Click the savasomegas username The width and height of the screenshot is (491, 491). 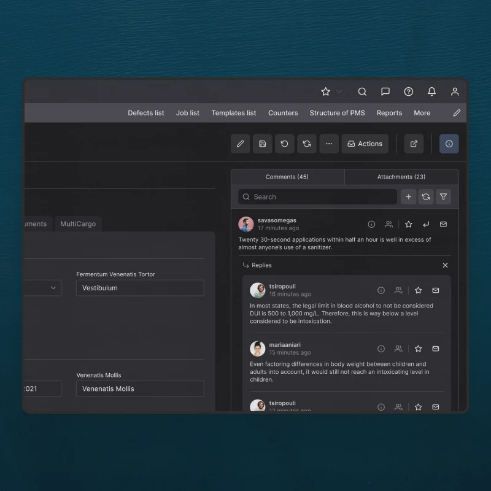(x=277, y=220)
